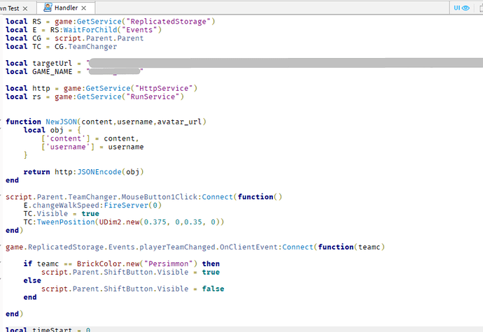Close the Handler script tab
483x332 pixels.
(x=84, y=8)
